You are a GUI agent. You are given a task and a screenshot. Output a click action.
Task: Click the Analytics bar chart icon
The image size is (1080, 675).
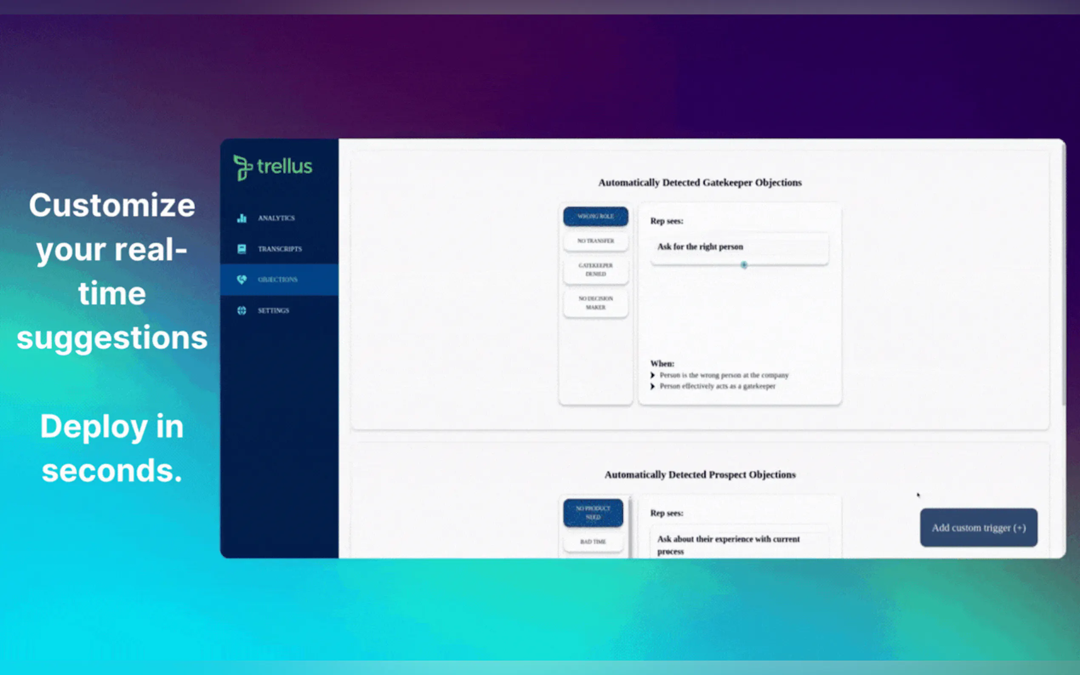[242, 218]
